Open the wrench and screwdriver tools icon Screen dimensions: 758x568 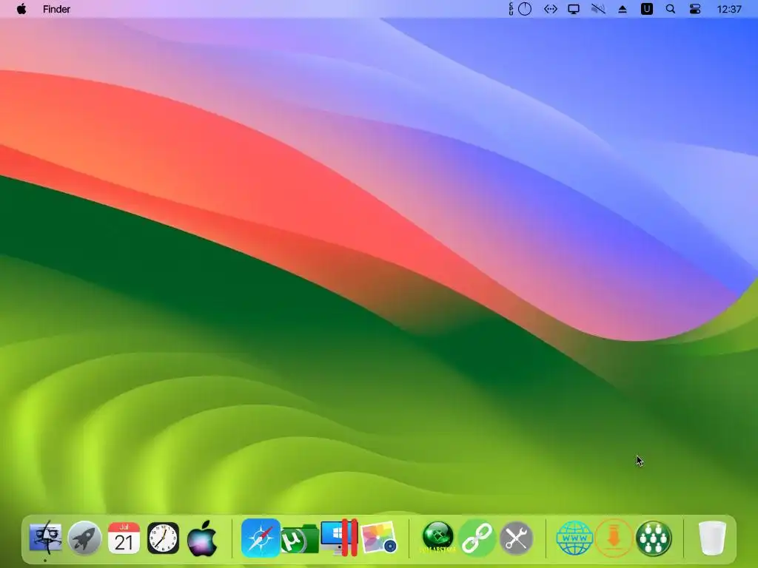[x=516, y=538]
